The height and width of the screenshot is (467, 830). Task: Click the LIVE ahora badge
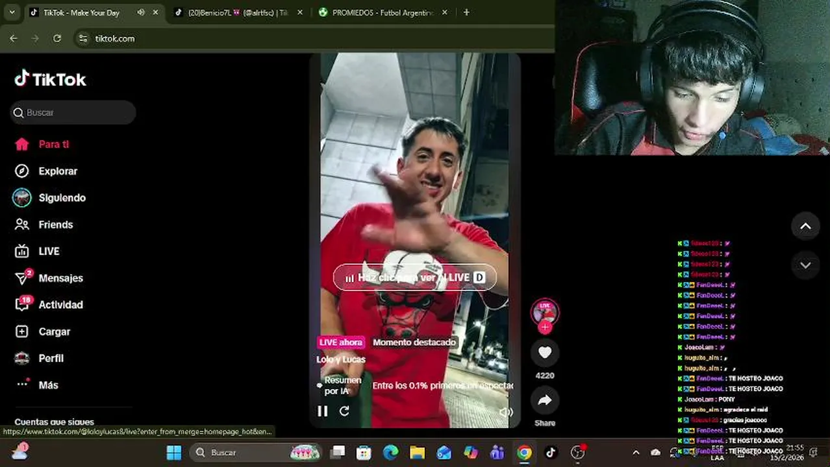341,342
